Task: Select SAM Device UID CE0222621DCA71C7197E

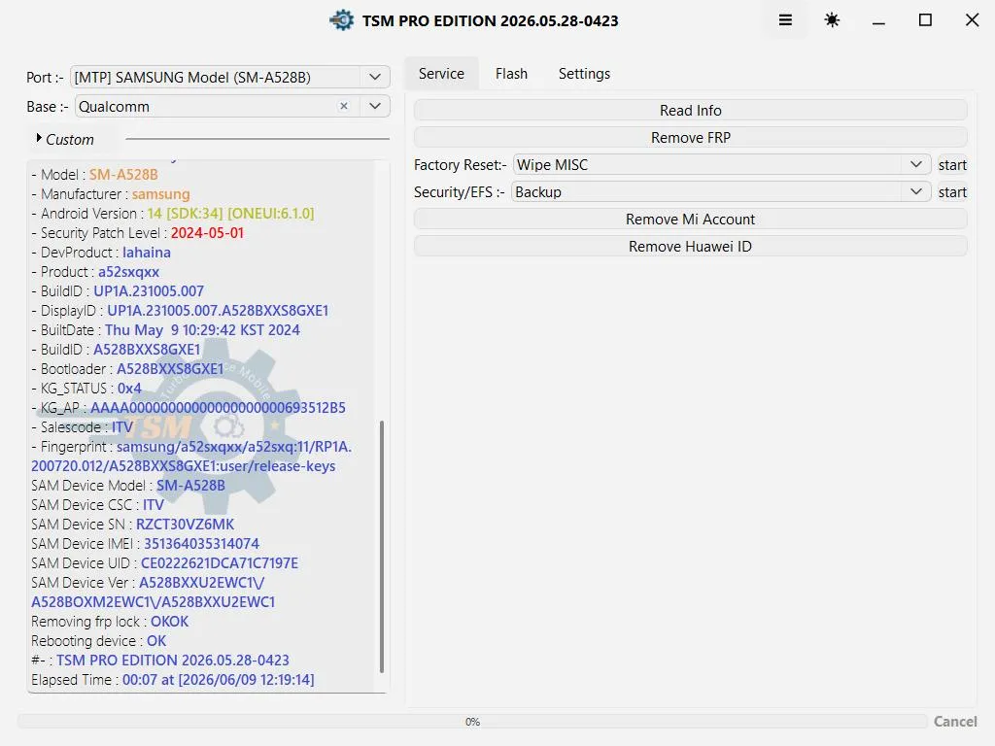Action: [219, 563]
